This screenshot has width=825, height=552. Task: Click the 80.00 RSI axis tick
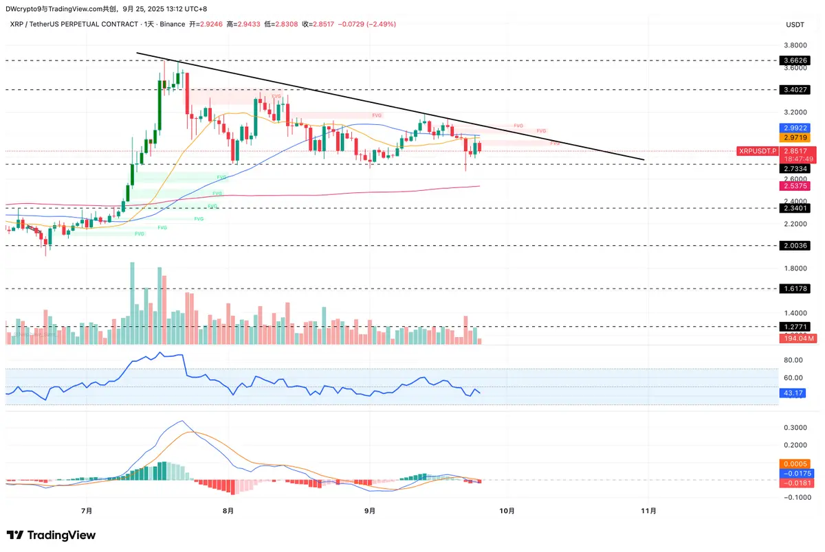[x=793, y=360]
